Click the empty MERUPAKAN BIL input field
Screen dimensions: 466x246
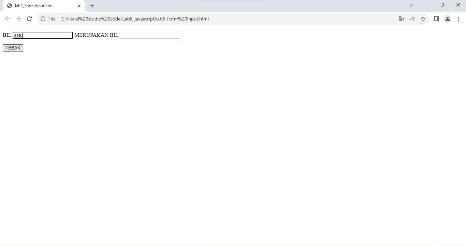pos(149,35)
